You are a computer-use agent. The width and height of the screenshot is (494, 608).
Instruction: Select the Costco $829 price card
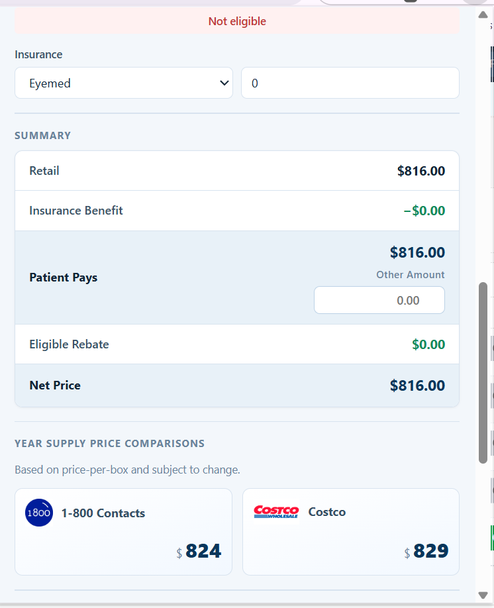pyautogui.click(x=350, y=531)
